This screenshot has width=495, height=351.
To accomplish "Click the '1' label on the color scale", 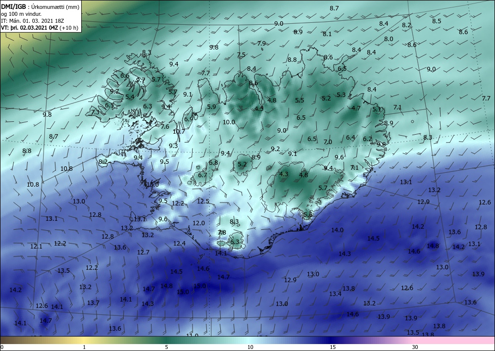I will click(x=84, y=348).
